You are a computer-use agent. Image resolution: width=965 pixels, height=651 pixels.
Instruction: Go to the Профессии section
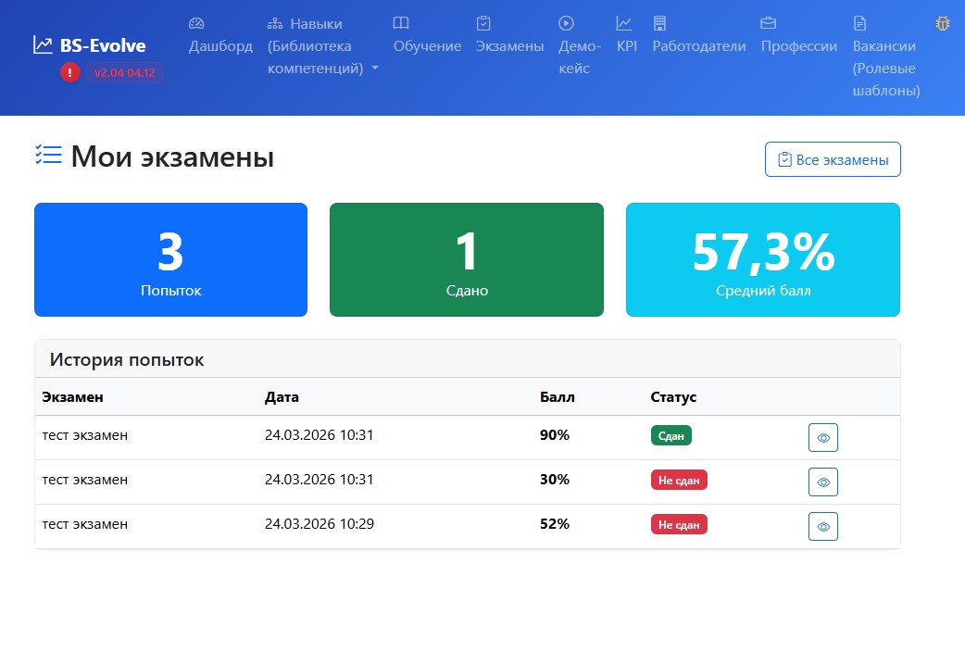[x=799, y=46]
